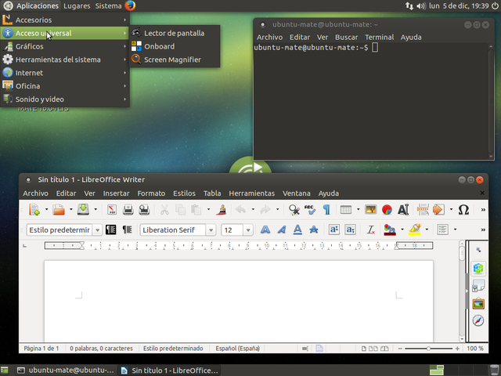
Task: Open the Tabla menu in Writer
Action: (212, 193)
